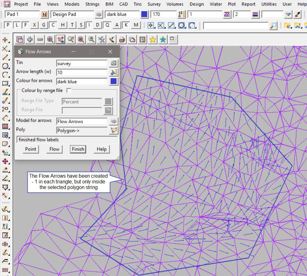307x276 pixels.
Task: Click the eyedropper icon in top toolbar
Action: coord(297,14)
